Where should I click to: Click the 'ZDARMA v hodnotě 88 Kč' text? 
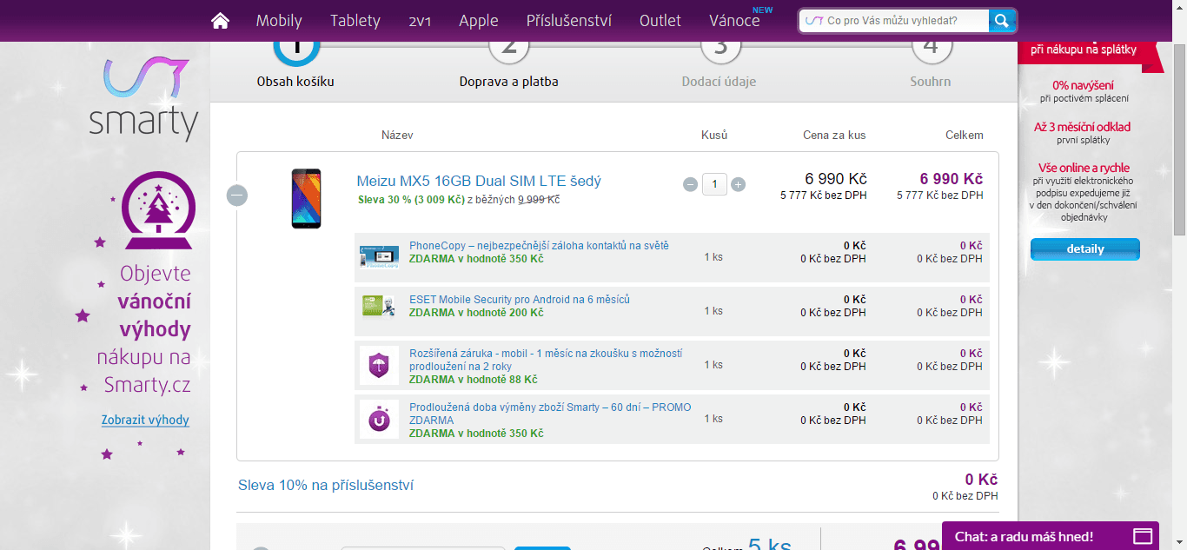[474, 380]
